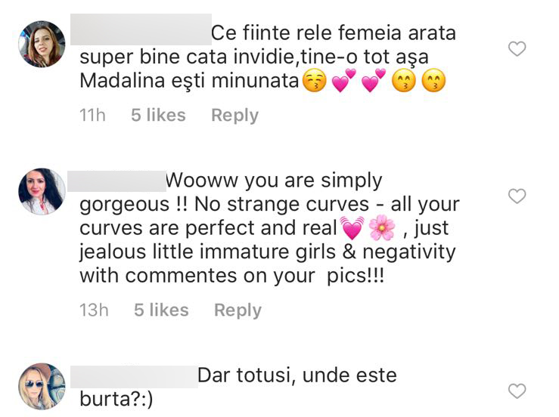
Task: Click the 11h timestamp
Action: point(92,116)
